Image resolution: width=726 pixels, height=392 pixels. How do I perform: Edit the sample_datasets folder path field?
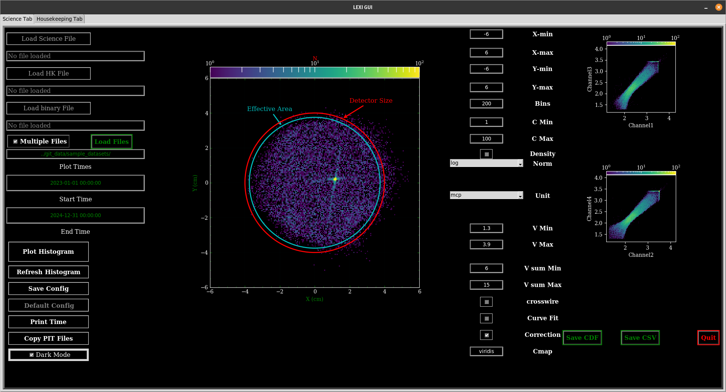point(76,154)
